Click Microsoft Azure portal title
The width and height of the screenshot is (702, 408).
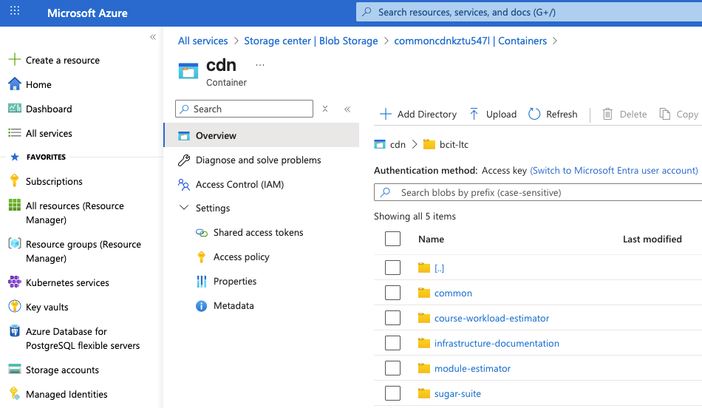pyautogui.click(x=87, y=13)
